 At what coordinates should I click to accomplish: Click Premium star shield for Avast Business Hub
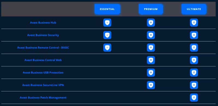(x=151, y=23)
